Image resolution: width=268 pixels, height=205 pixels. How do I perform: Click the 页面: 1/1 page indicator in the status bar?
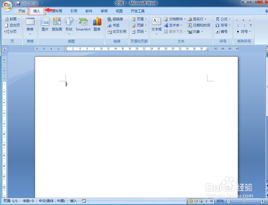click(11, 201)
